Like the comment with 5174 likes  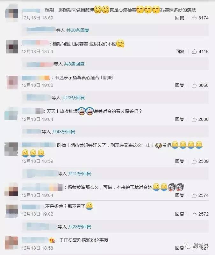click(x=194, y=18)
